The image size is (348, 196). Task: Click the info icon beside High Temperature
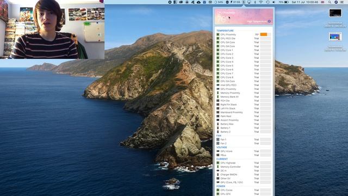click(269, 21)
